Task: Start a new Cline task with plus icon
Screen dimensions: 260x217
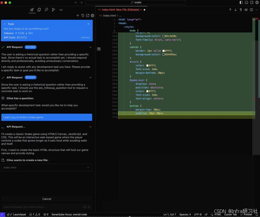Action: (x=78, y=15)
